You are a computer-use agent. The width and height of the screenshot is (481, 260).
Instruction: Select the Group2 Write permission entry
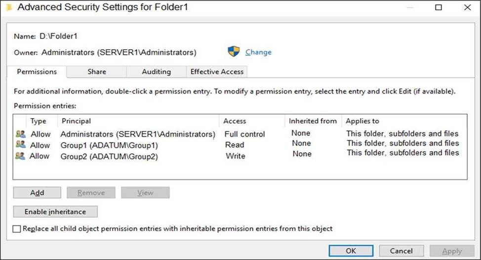[109, 157]
